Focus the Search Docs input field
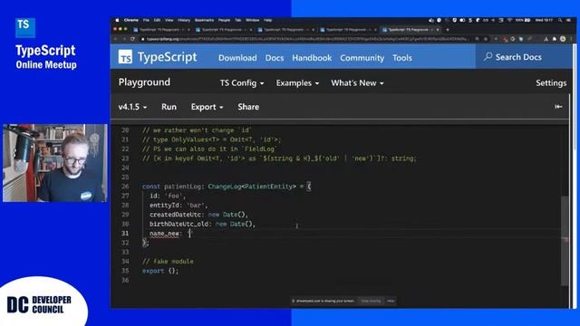The image size is (580, 326). (524, 57)
